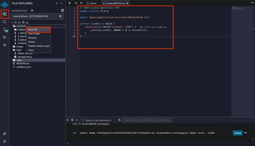Collapse terminal with double chevron icon

[68, 120]
